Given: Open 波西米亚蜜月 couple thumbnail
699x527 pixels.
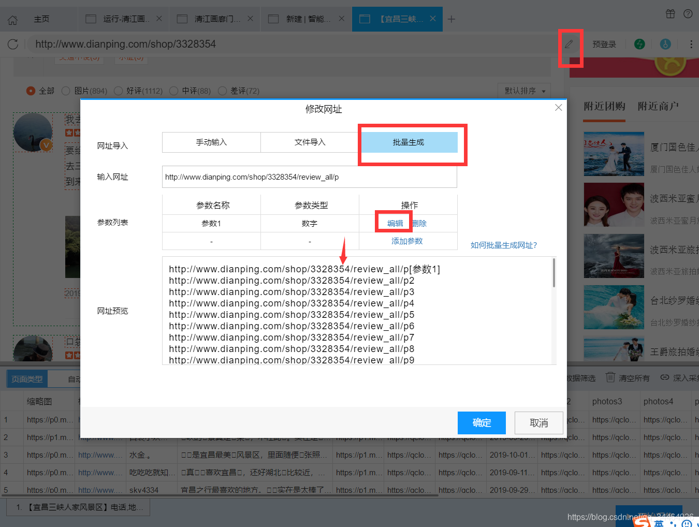Looking at the screenshot, I should 614,204.
